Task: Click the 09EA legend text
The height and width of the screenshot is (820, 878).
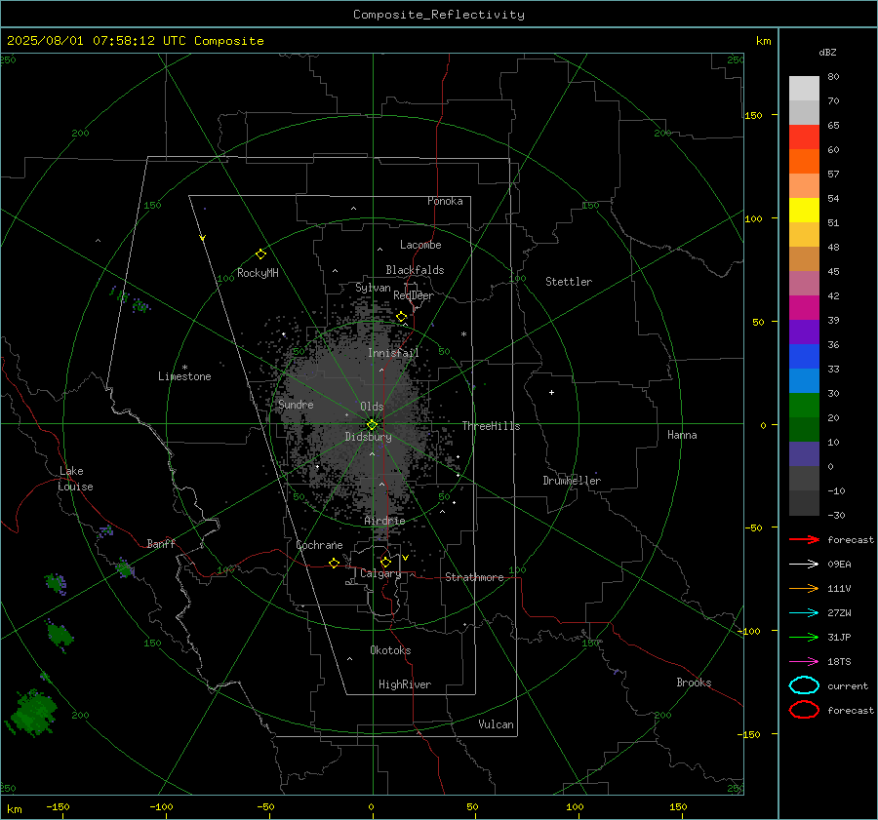Action: (x=839, y=565)
